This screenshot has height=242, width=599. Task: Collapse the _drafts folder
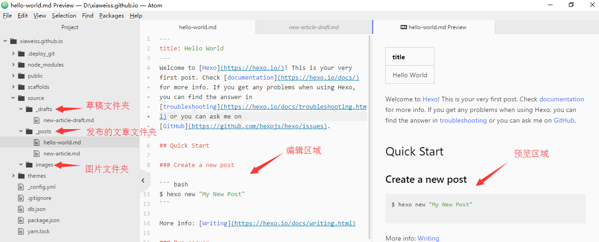point(21,109)
